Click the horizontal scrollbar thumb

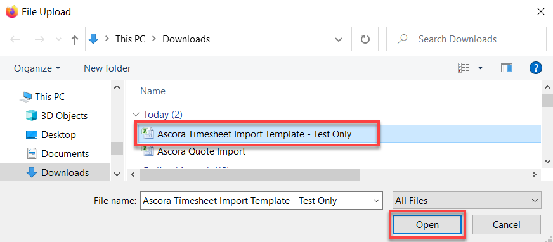point(250,174)
